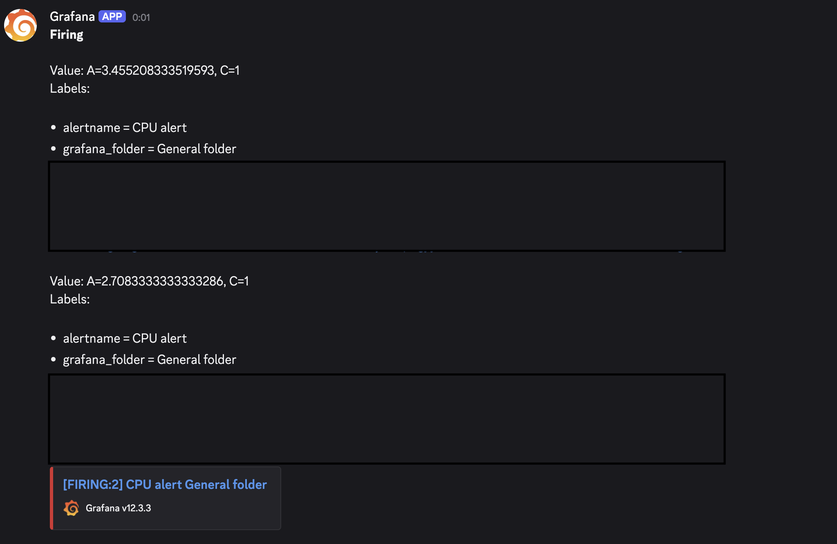The height and width of the screenshot is (544, 837).
Task: Click the first grafana_folder = General folder bullet
Action: click(x=149, y=149)
